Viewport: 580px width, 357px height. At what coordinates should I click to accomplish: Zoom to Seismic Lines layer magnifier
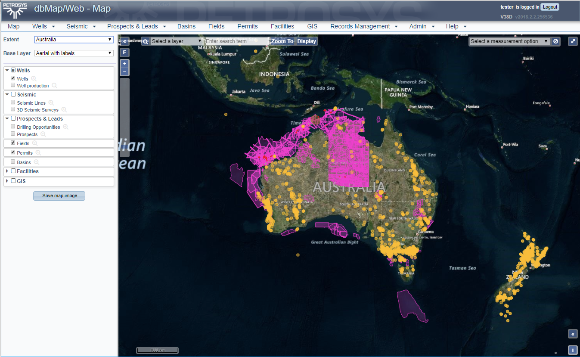51,103
